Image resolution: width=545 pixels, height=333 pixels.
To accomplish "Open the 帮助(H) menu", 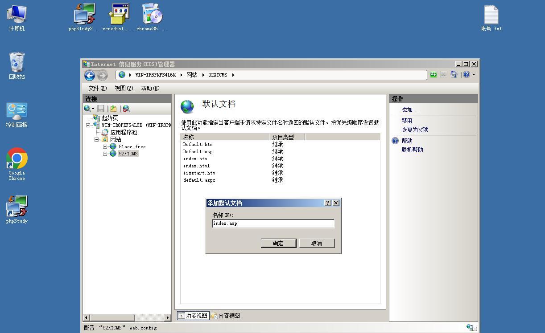I will [x=150, y=88].
